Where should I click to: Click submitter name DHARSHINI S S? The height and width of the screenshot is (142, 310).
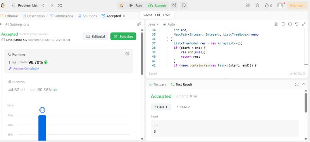pyautogui.click(x=17, y=40)
